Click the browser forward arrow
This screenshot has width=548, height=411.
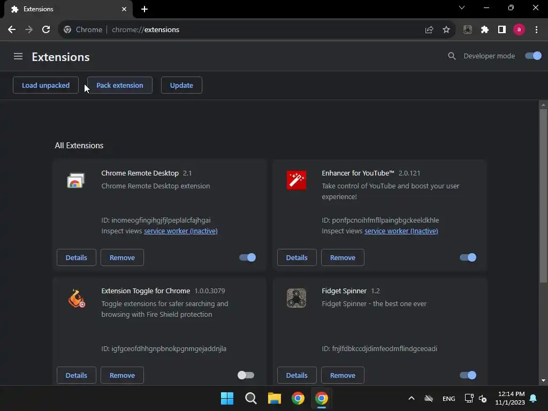click(x=29, y=30)
